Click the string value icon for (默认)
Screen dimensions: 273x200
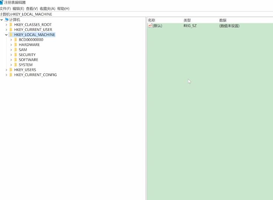tap(150, 26)
